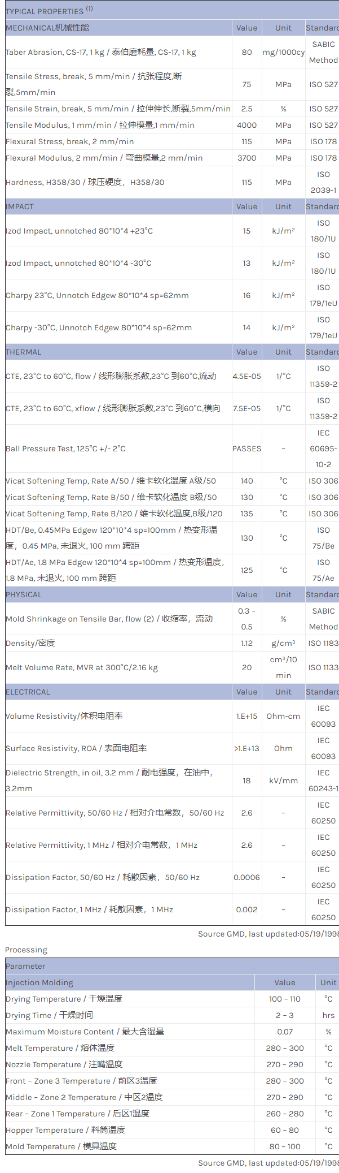Click the Density value 1.12
This screenshot has width=339, height=1173.
pos(246,644)
